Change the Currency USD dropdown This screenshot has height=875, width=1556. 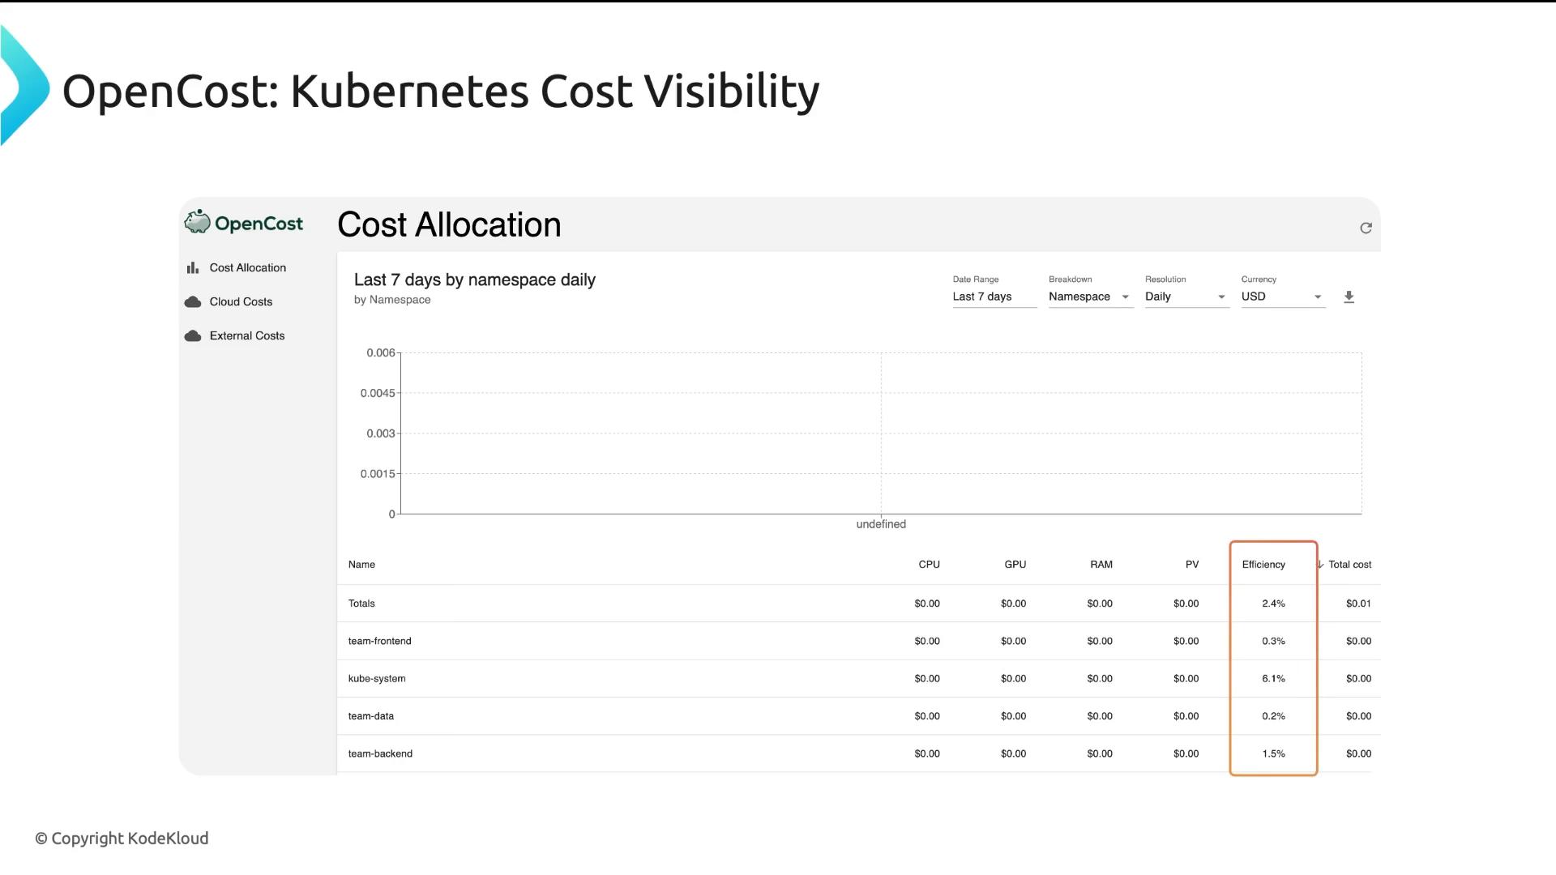pyautogui.click(x=1283, y=297)
